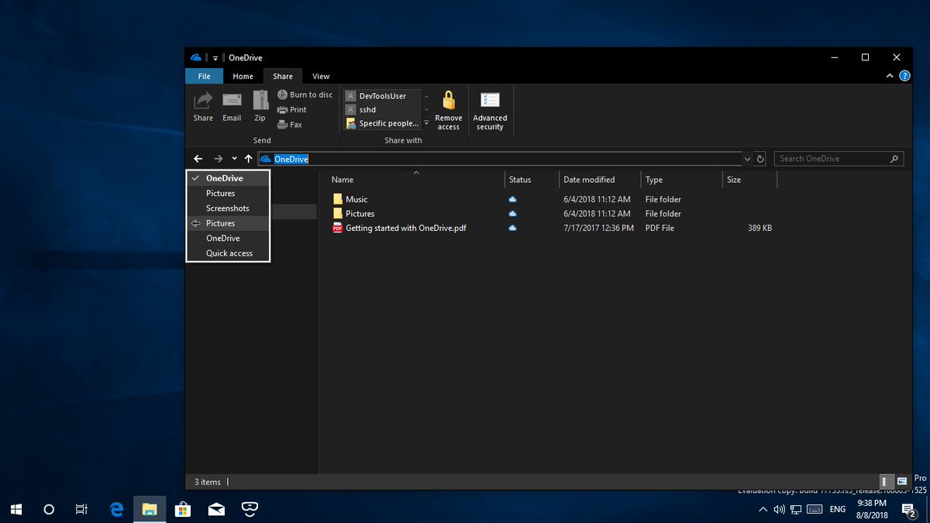Select Getting started with OneDrive.pdf
Image resolution: width=930 pixels, height=523 pixels.
tap(405, 228)
